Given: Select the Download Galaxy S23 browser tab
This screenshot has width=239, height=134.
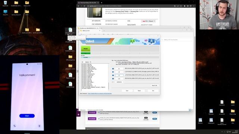Looking at the screenshot, I should 88,3.
